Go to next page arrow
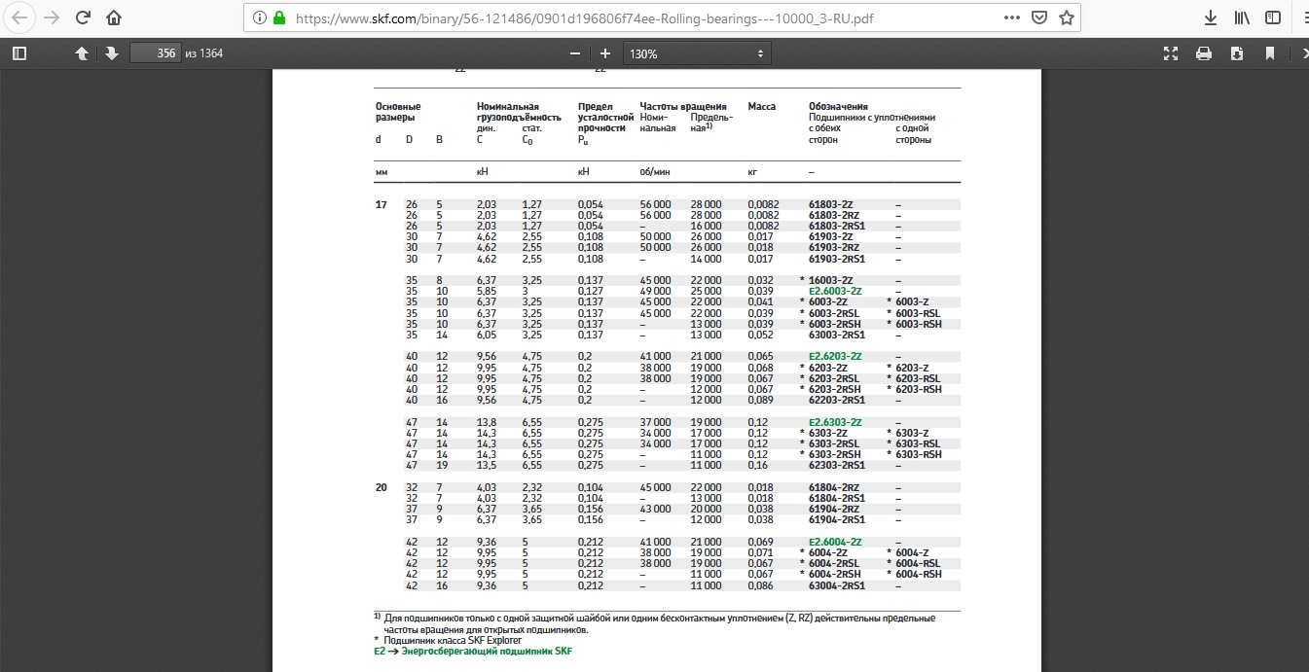The image size is (1309, 672). 112,53
